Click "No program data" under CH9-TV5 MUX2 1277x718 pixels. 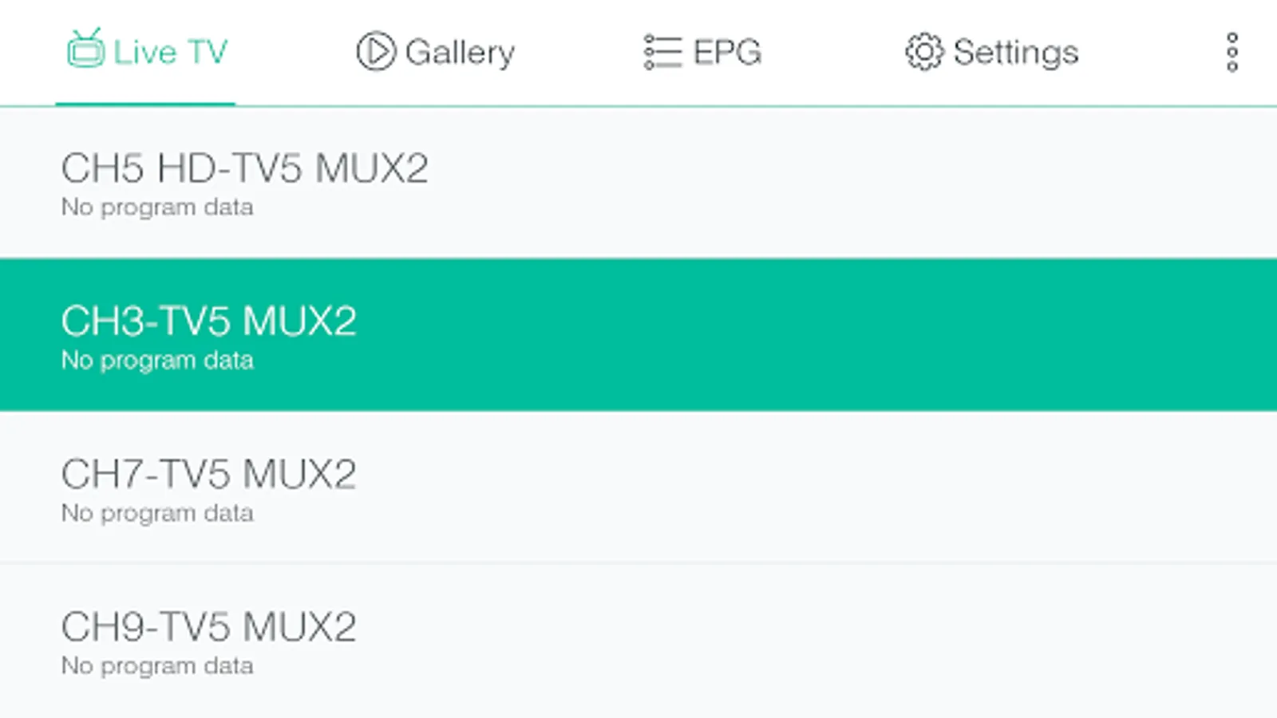click(157, 666)
